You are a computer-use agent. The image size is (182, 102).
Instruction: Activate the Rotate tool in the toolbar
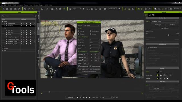coord(42,9)
